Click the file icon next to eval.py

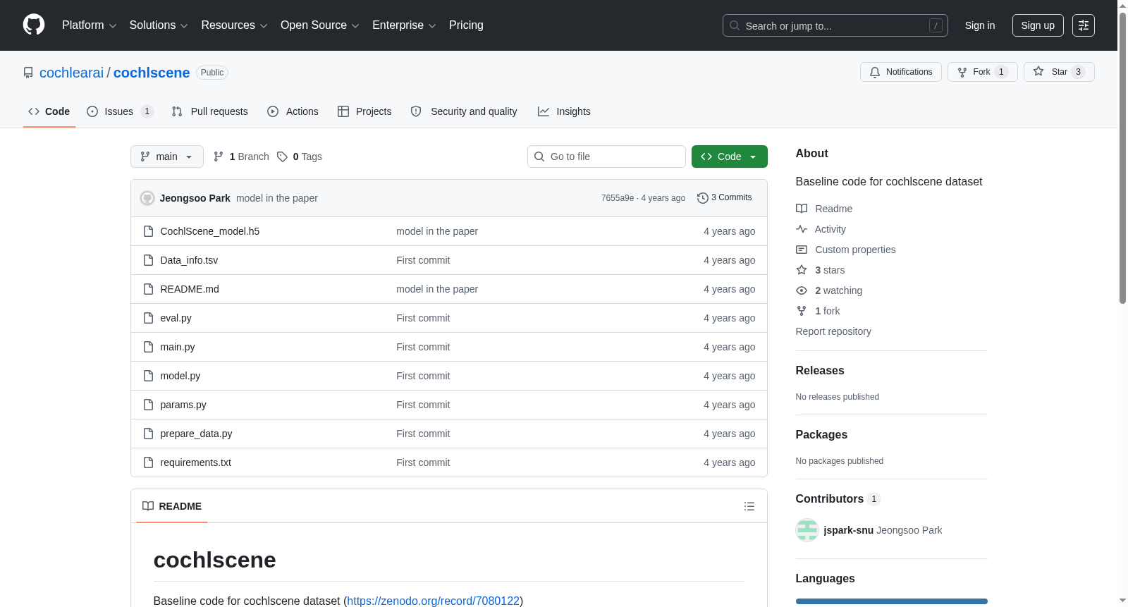click(148, 318)
